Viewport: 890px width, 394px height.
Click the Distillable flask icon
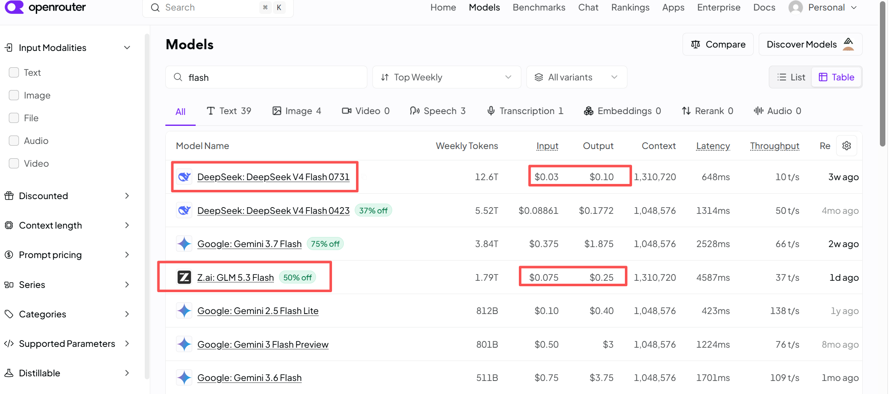click(x=9, y=373)
